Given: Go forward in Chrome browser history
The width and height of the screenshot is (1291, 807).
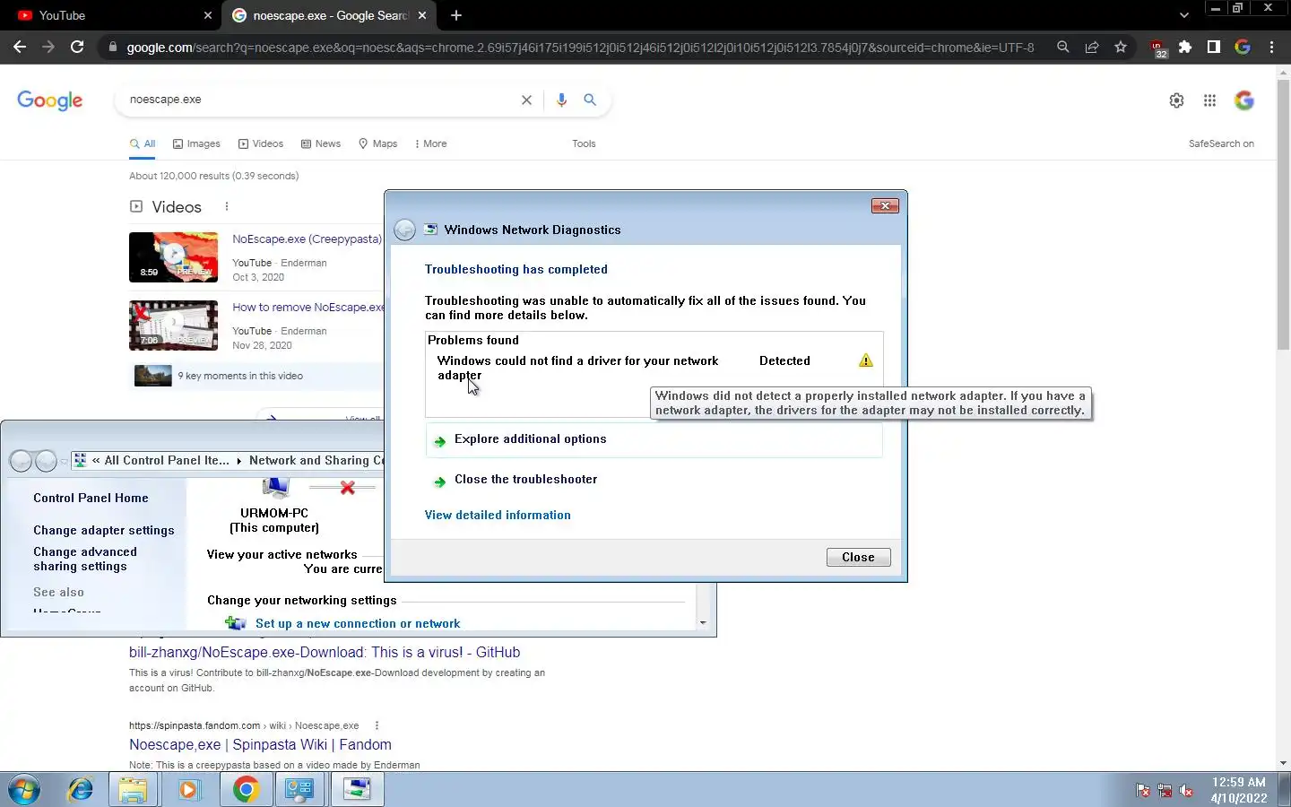Looking at the screenshot, I should (48, 47).
